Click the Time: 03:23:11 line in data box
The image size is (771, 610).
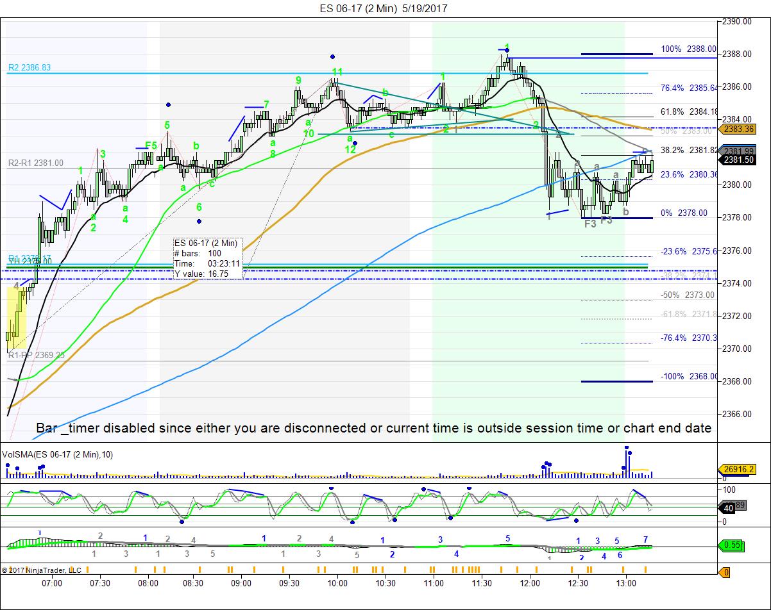tap(207, 264)
